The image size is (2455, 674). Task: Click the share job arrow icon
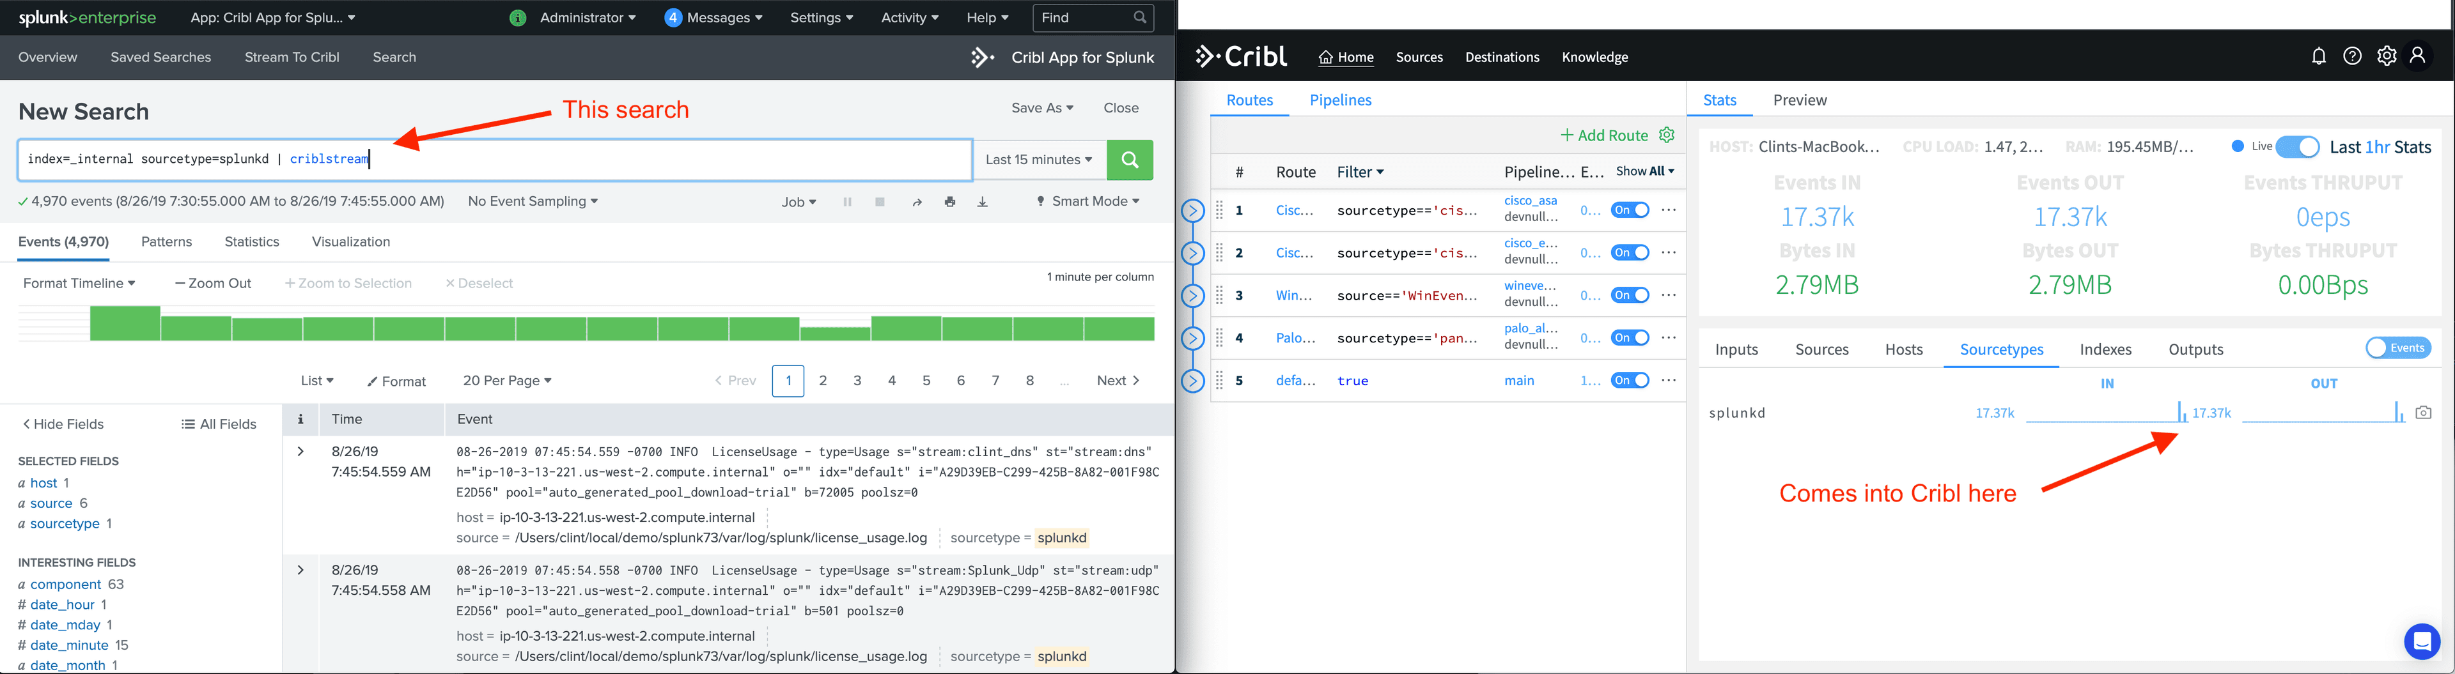click(917, 202)
